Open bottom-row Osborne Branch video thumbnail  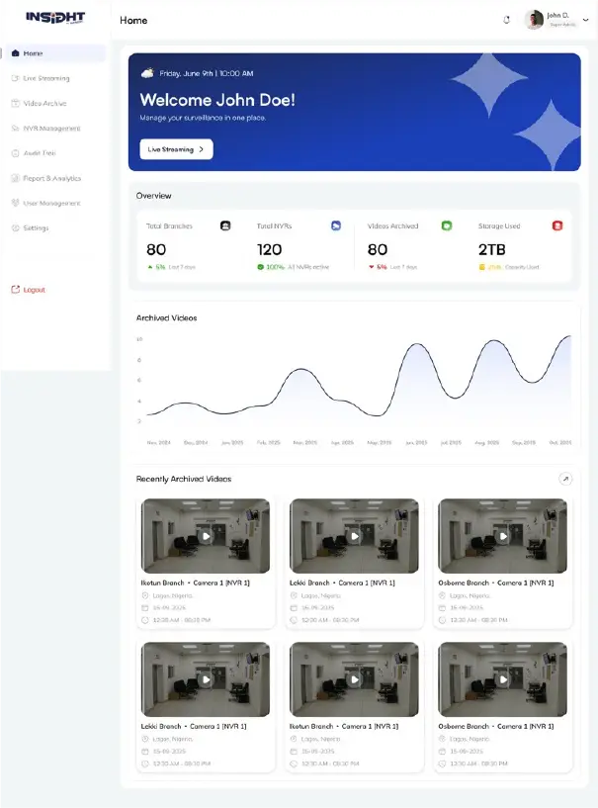(x=503, y=679)
